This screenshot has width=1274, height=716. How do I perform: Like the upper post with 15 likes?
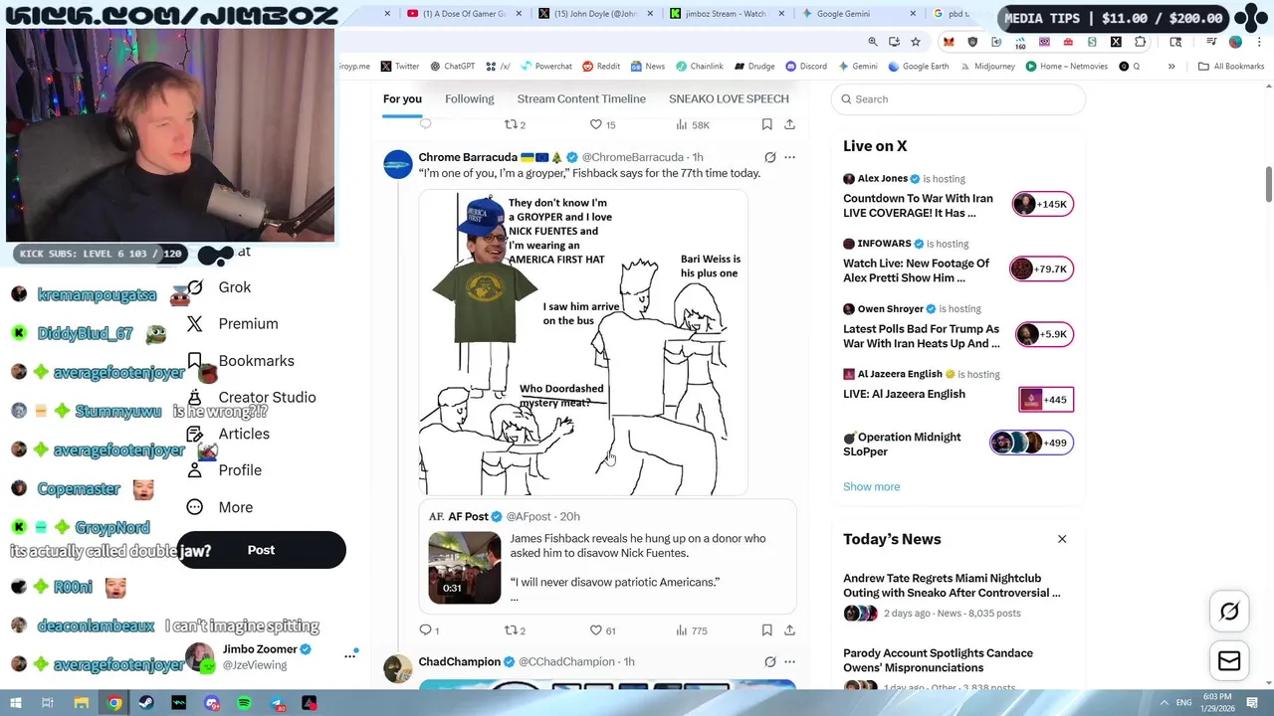(603, 124)
